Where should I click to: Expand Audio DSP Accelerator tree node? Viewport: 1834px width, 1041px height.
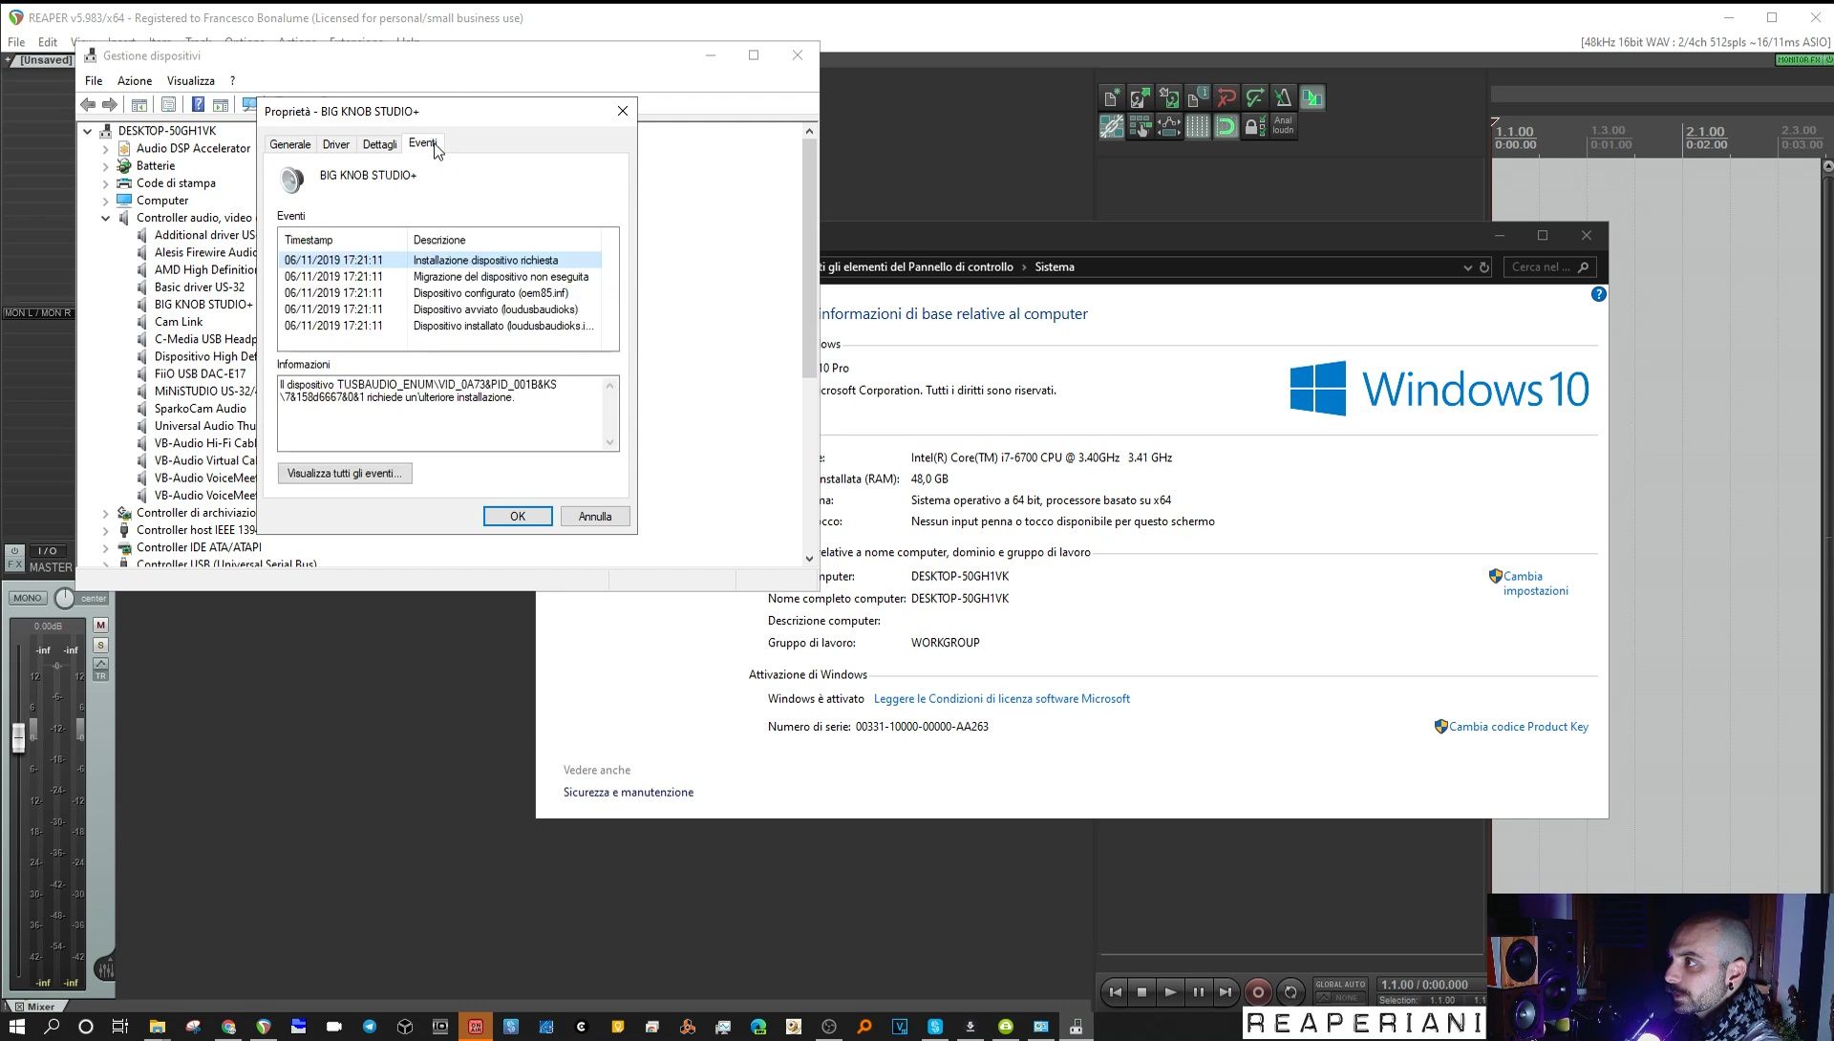[106, 149]
